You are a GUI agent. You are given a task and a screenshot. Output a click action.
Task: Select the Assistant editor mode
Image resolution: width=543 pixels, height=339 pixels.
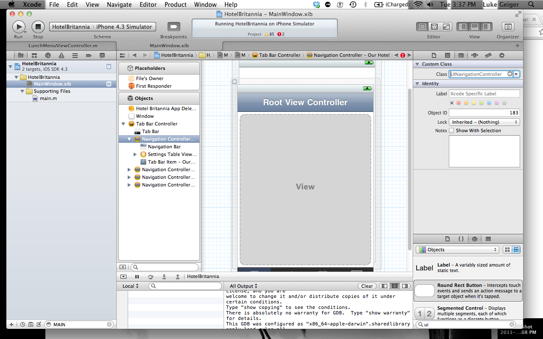coord(434,27)
